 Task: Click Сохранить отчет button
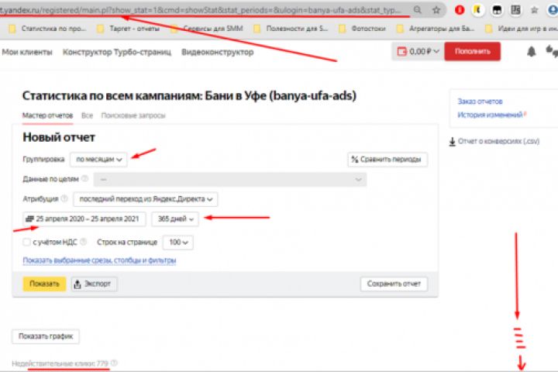tap(394, 284)
